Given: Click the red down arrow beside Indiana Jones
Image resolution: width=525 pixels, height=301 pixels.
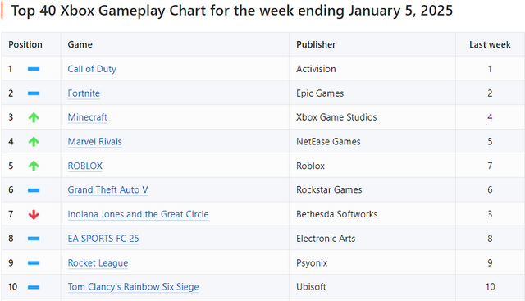Looking at the screenshot, I should (x=34, y=214).
